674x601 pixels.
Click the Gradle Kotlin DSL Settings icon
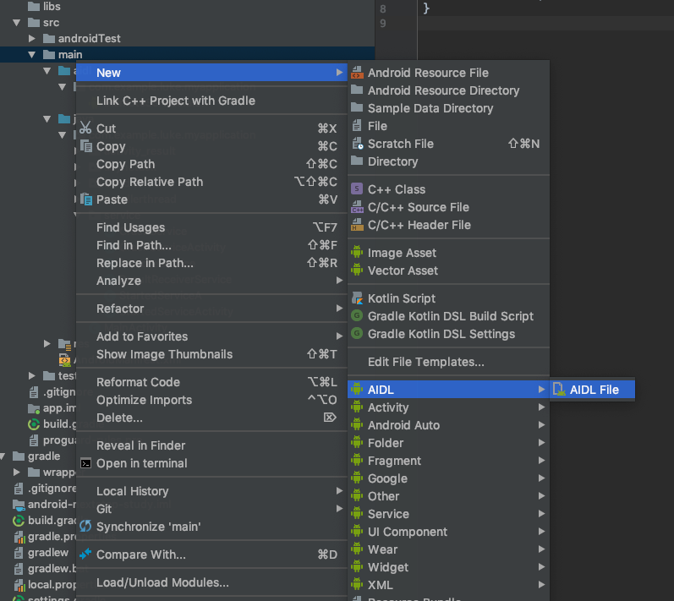(x=357, y=333)
